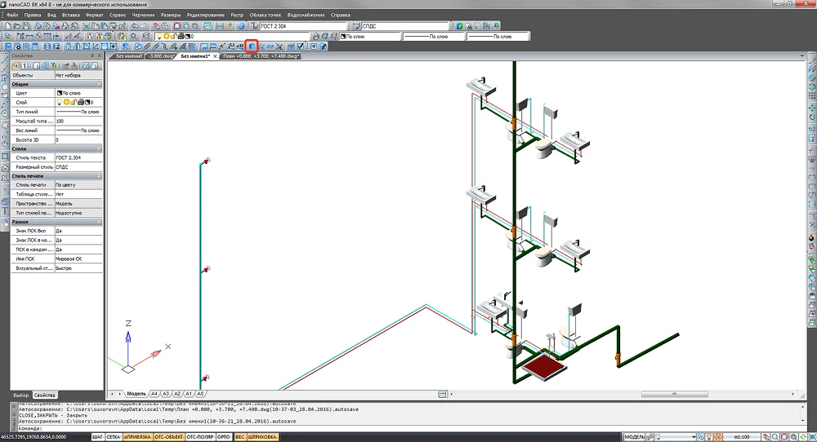Click the Цвет По слою color property

pyautogui.click(x=78, y=93)
